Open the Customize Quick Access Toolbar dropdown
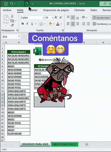This screenshot has width=111, height=152. pos(32,4)
